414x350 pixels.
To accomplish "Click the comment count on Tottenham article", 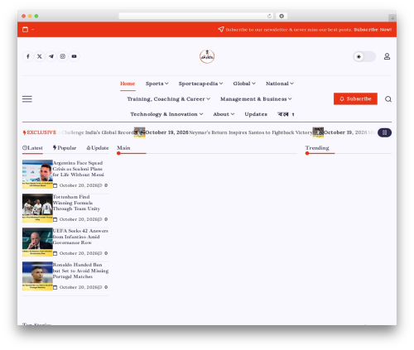I will click(x=106, y=219).
